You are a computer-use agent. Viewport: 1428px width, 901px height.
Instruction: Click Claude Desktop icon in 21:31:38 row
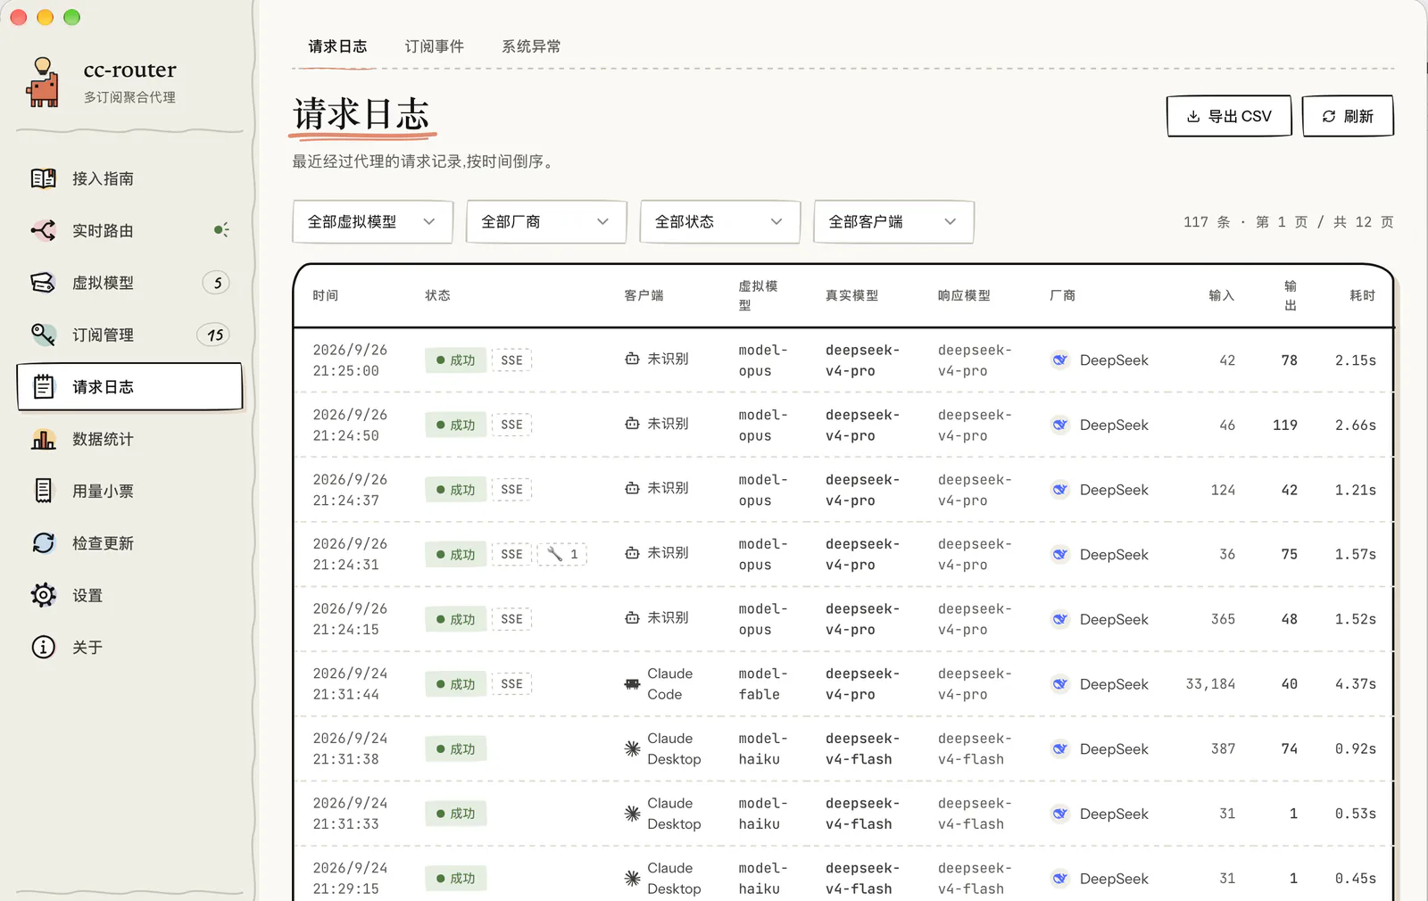pos(632,749)
